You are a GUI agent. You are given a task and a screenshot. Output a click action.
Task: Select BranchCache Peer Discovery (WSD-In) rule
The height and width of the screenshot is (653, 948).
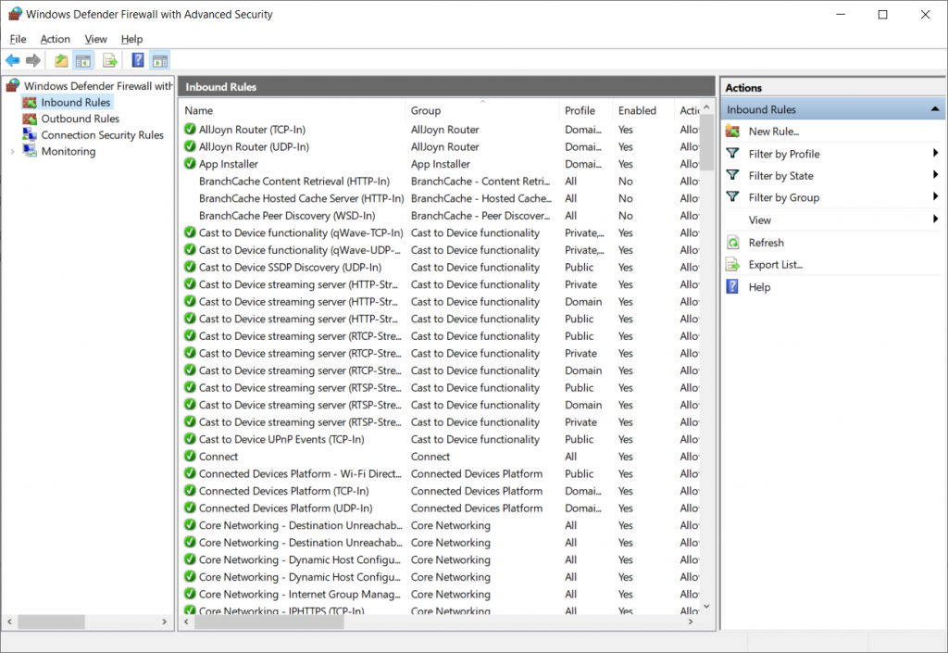(440, 215)
